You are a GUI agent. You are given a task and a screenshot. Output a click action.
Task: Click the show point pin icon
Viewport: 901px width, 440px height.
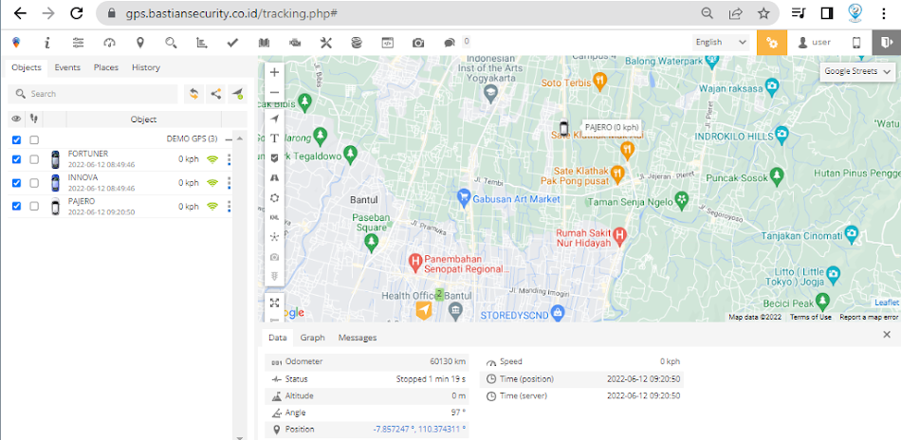140,43
